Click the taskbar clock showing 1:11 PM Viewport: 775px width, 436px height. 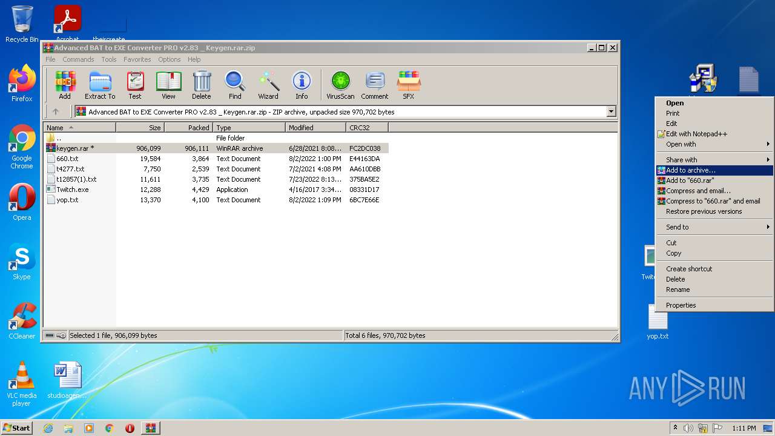pos(744,428)
